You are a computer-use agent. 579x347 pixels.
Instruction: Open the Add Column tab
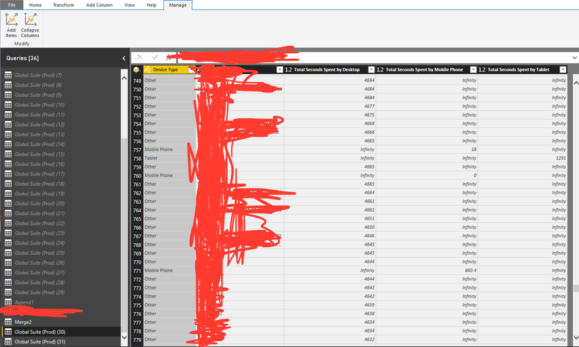(99, 5)
